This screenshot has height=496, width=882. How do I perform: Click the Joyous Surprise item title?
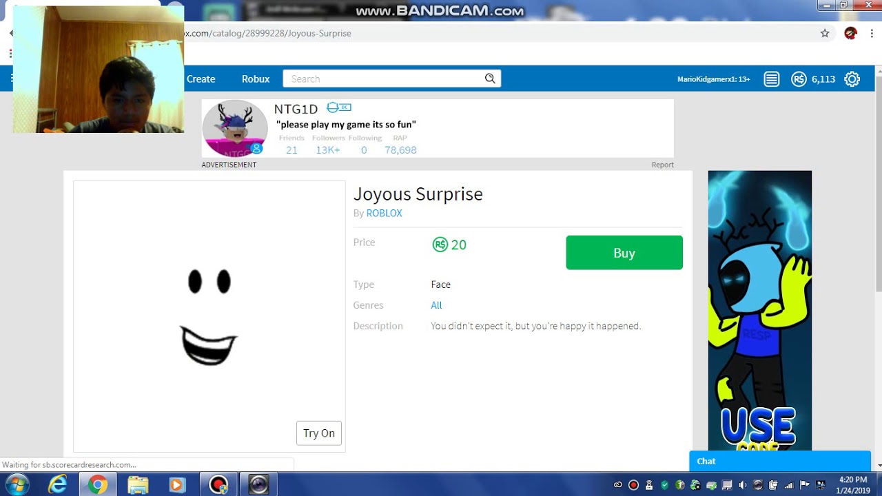click(418, 194)
